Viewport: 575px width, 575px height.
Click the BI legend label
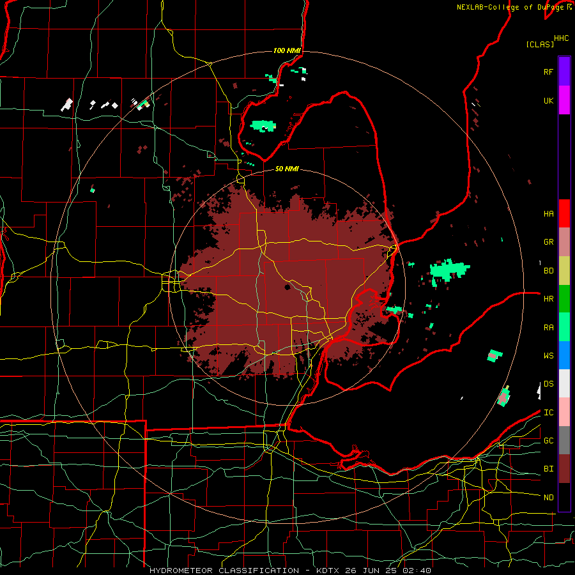point(548,469)
